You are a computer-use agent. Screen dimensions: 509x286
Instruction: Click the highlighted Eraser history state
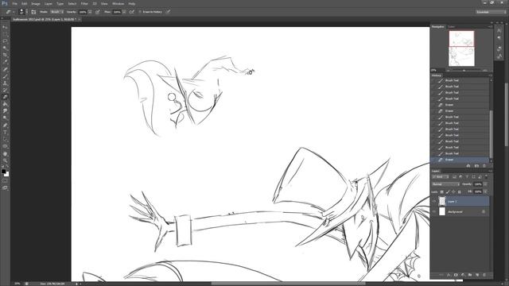(x=460, y=160)
